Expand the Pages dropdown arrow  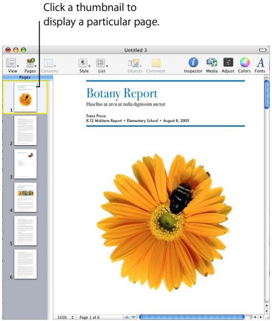click(x=35, y=66)
